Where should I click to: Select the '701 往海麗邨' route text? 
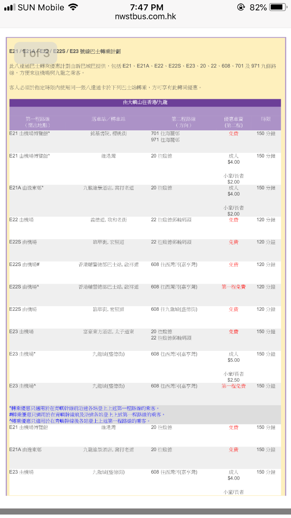166,133
